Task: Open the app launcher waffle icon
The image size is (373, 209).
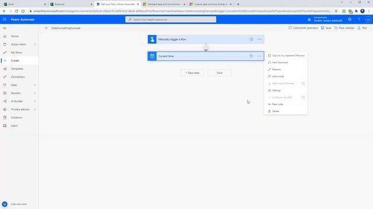Action: coord(5,19)
